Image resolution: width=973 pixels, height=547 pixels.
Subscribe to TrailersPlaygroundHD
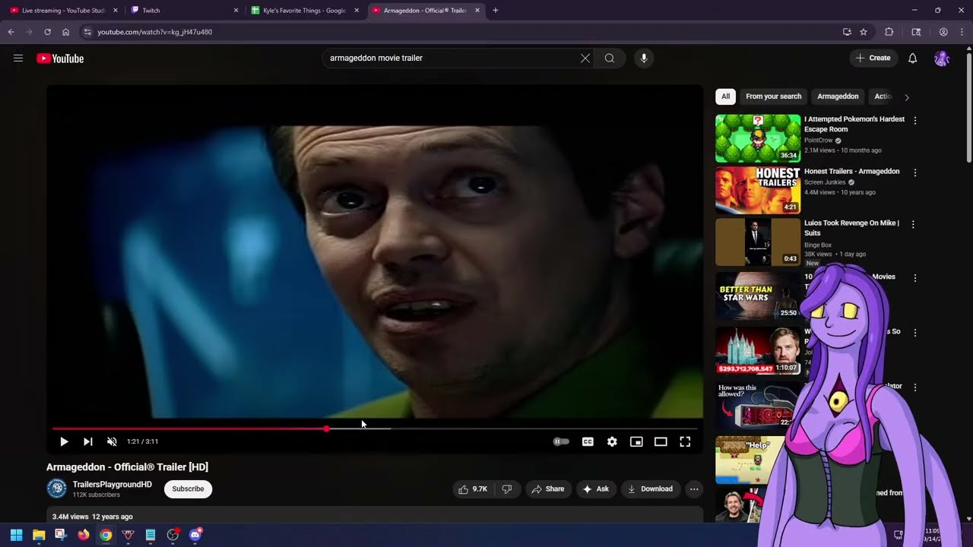[188, 489]
